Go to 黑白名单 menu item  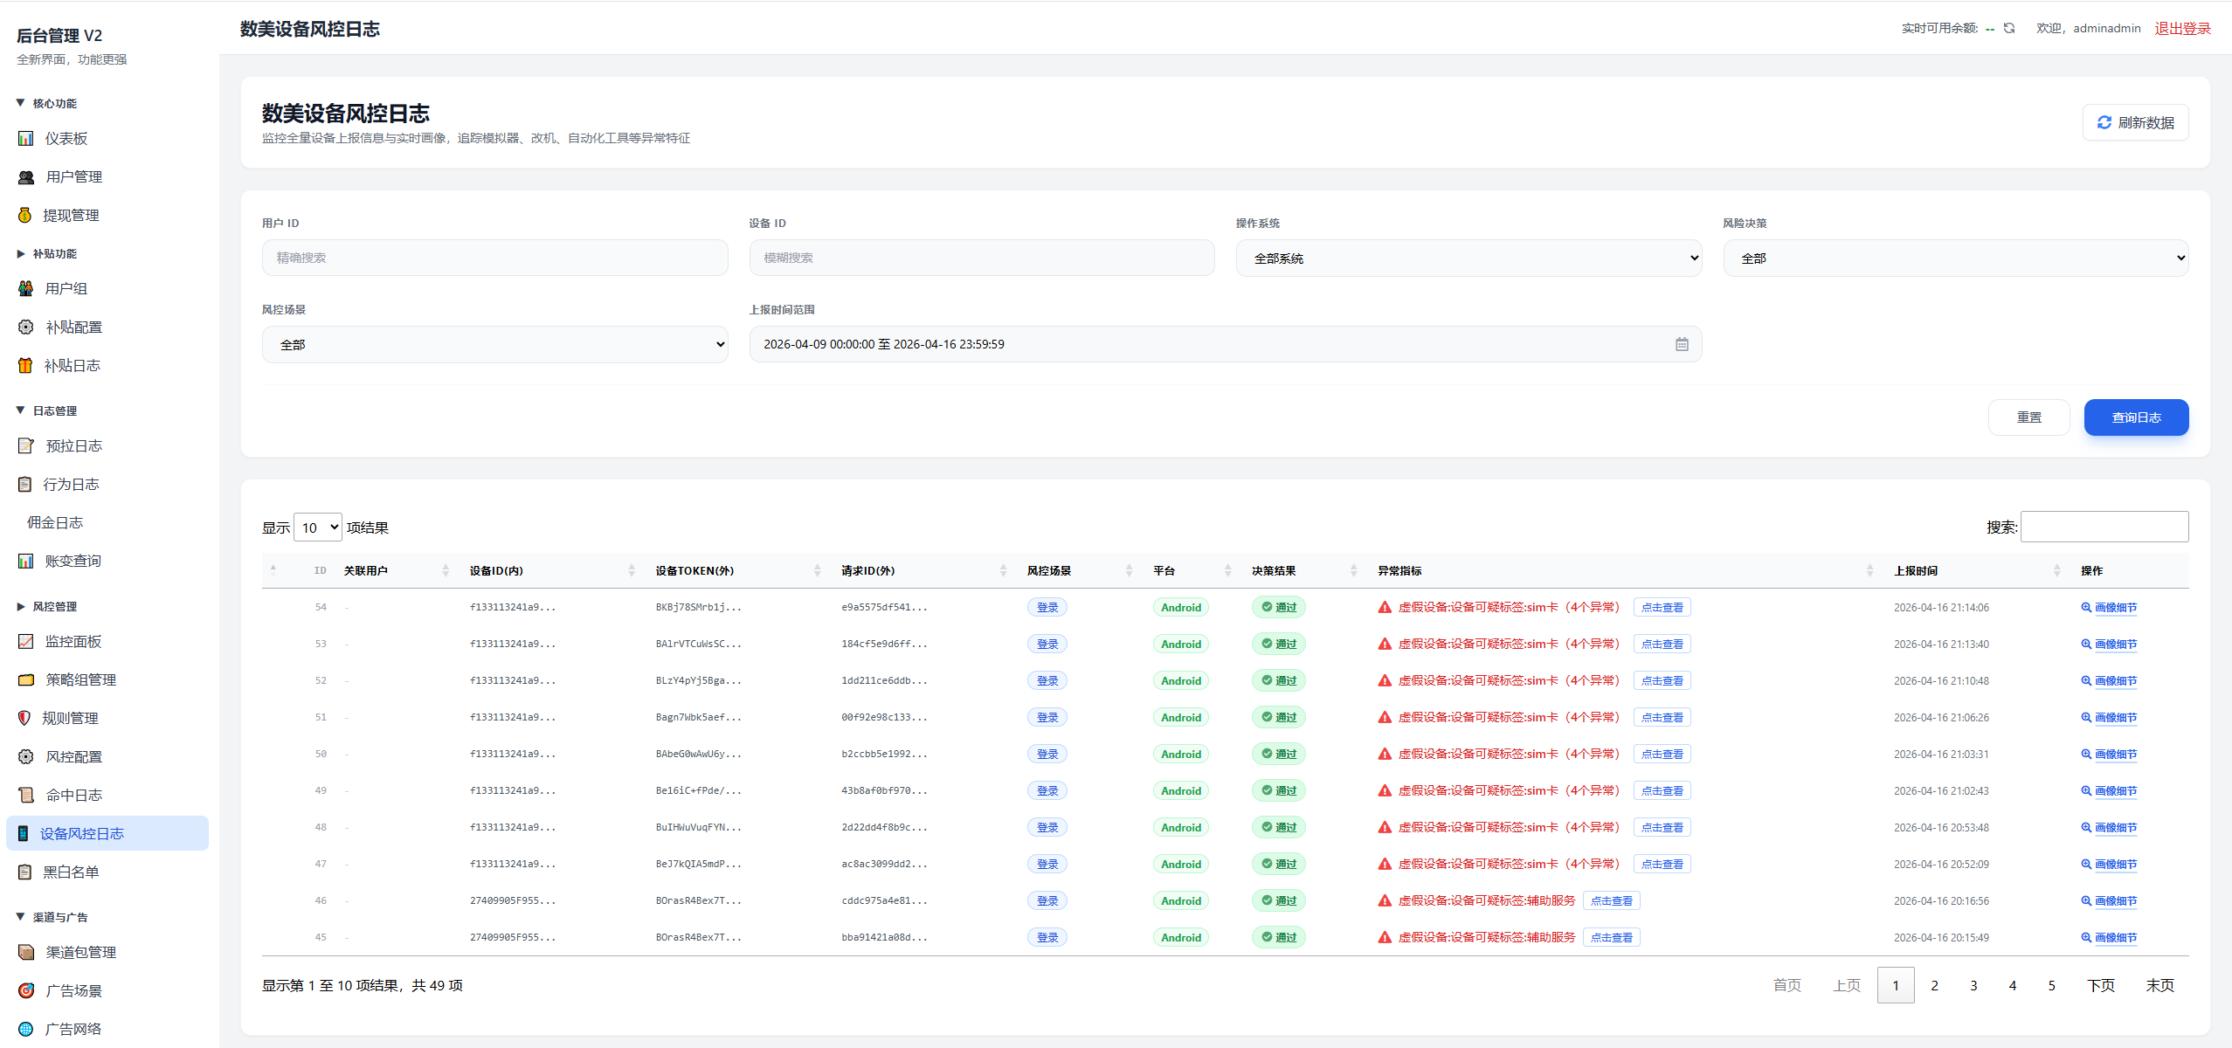point(71,872)
